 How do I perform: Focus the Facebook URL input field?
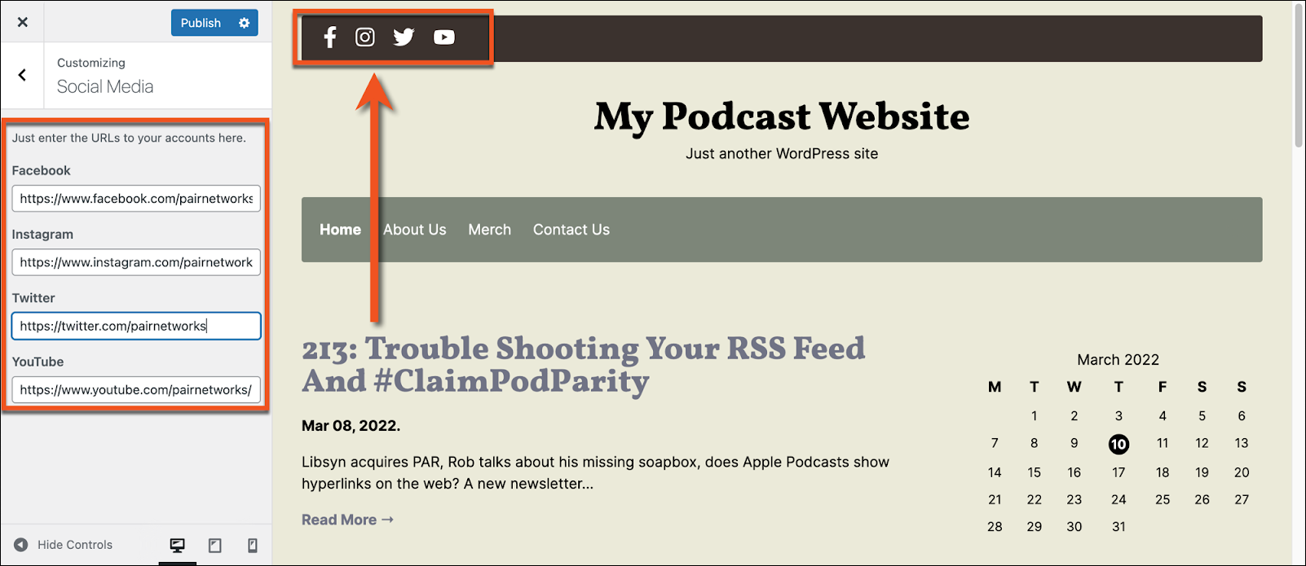(136, 199)
